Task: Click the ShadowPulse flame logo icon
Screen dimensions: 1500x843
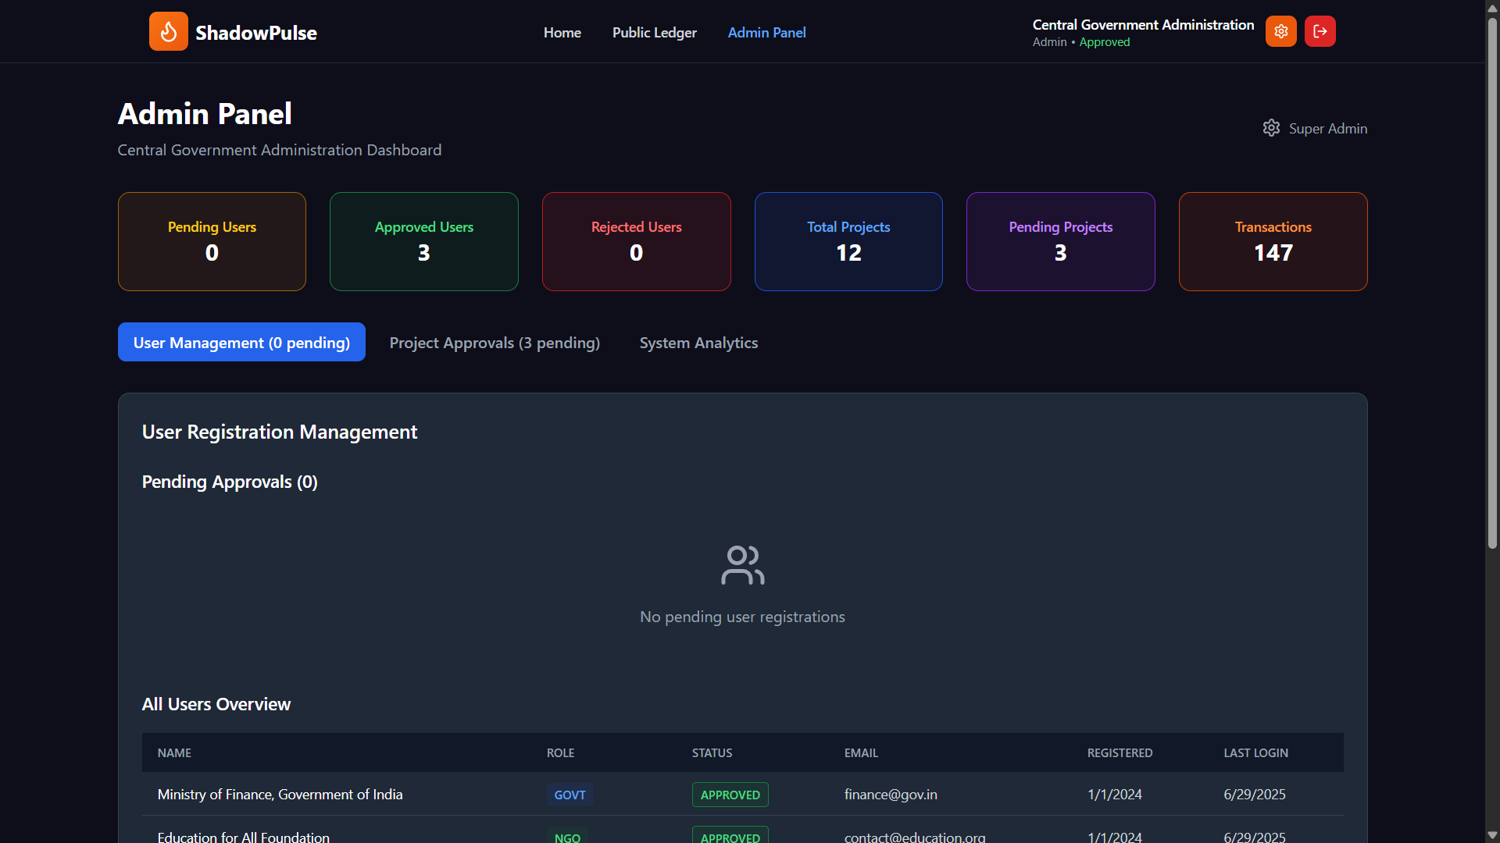Action: tap(168, 32)
